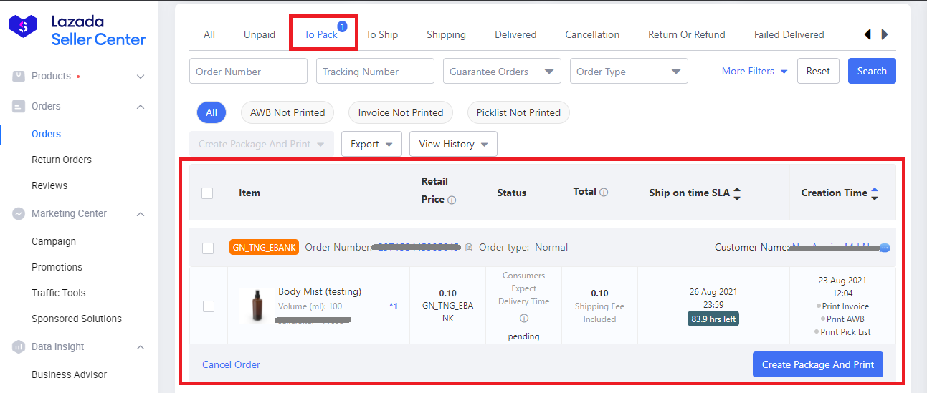This screenshot has height=393, width=927.
Task: Collapse Data Insight section chevron
Action: [x=141, y=347]
